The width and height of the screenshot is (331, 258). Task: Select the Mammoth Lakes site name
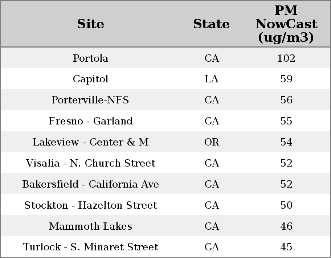click(x=90, y=226)
